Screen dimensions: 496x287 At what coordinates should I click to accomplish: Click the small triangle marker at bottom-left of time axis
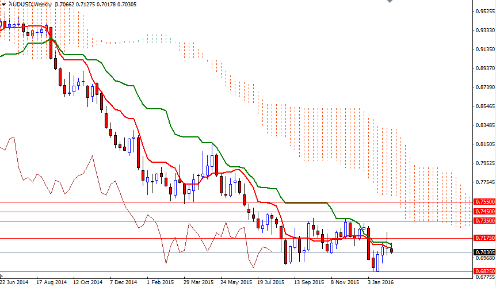[x=1, y=275]
